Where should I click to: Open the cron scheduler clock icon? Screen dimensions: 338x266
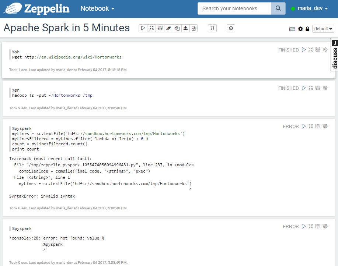(x=231, y=28)
